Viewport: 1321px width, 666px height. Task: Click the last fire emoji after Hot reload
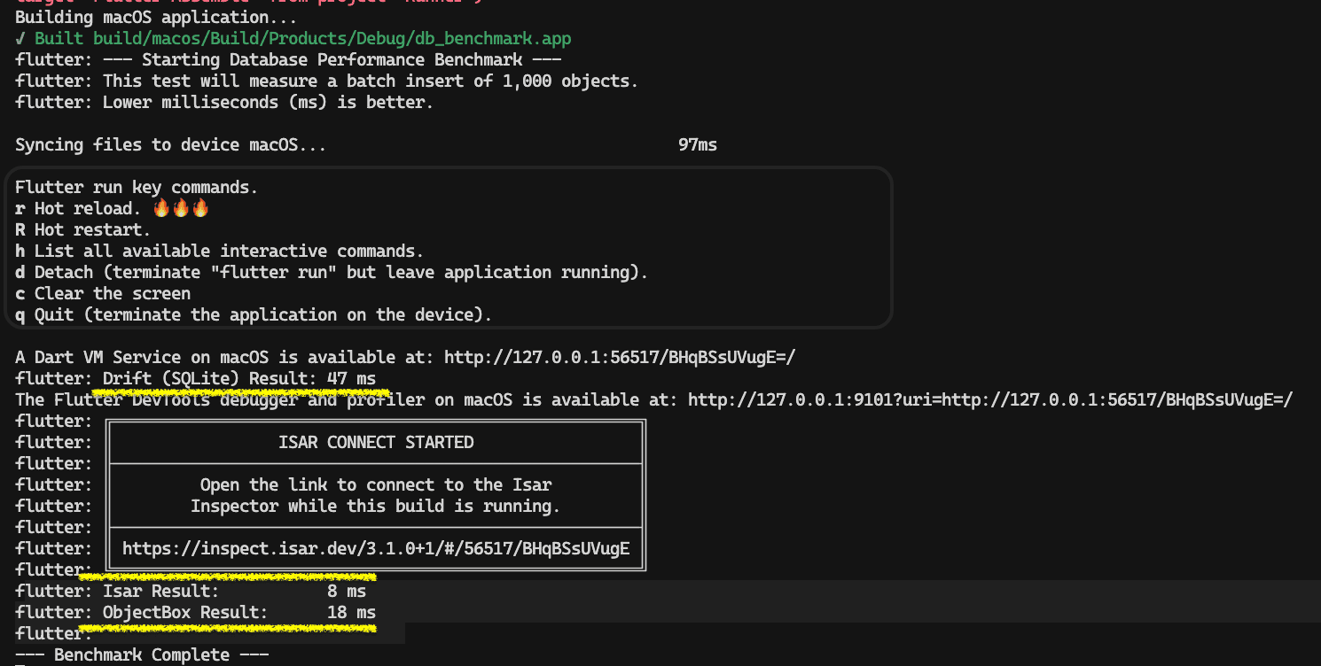[x=200, y=209]
